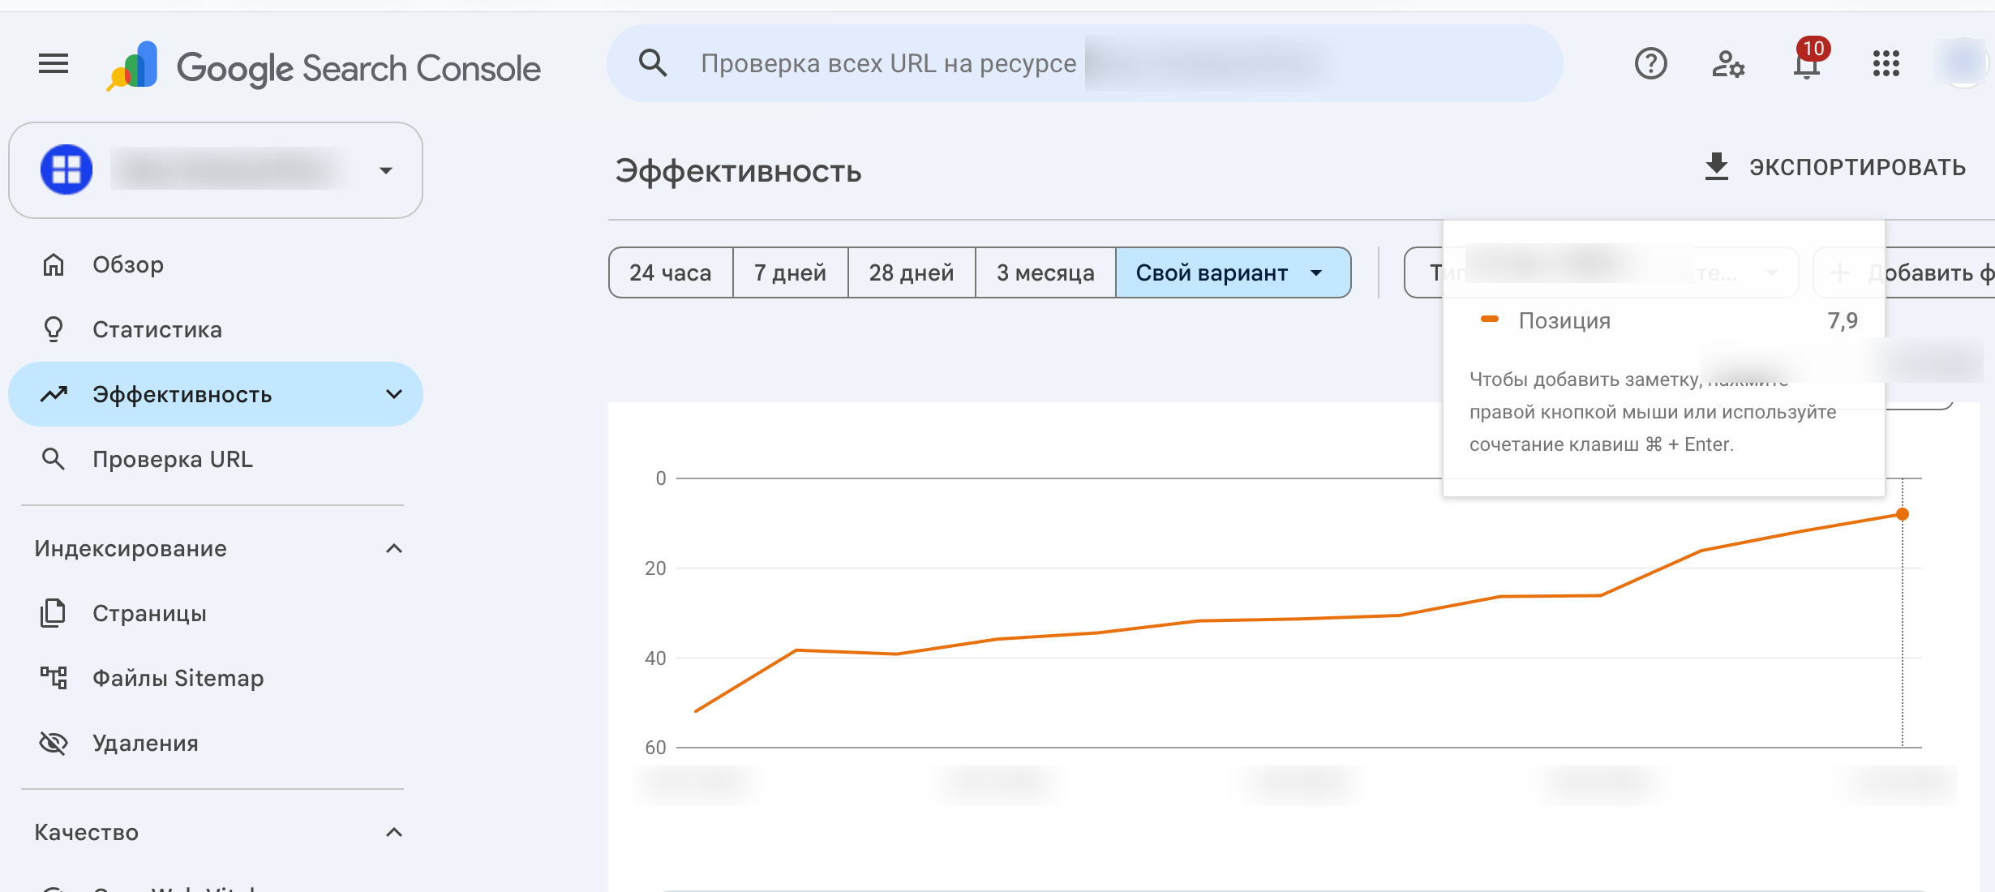
Task: Open the Свой вариант custom range dropdown
Action: pyautogui.click(x=1233, y=272)
